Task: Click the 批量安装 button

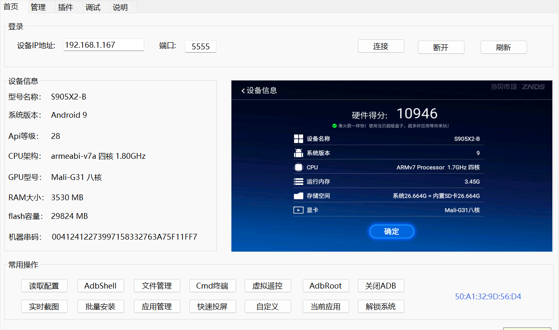Action: pyautogui.click(x=100, y=306)
